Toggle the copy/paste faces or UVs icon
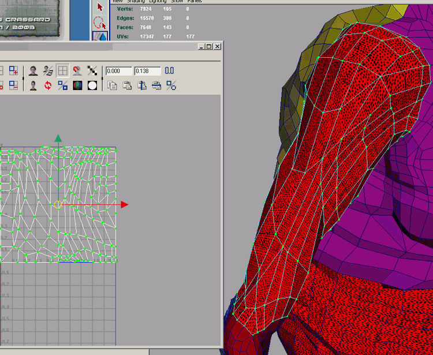 171,85
